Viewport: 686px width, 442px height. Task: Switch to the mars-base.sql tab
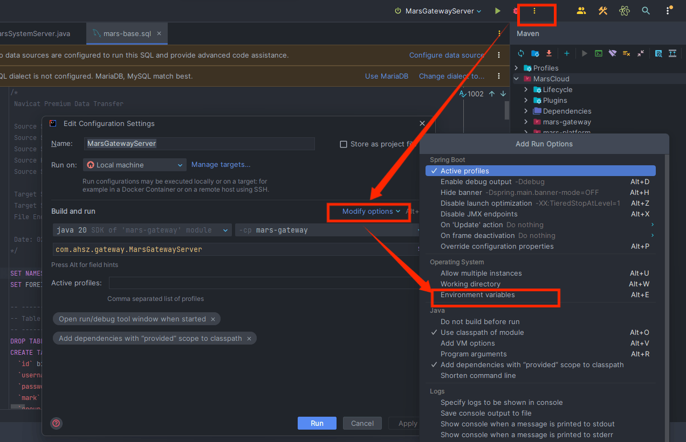coord(127,33)
